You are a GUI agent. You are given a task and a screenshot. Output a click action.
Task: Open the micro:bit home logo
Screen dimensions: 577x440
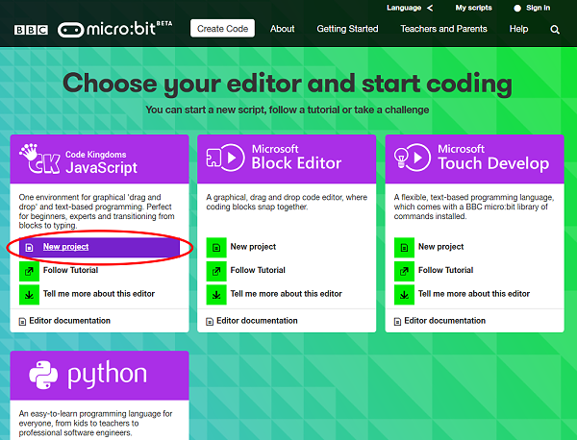click(114, 29)
